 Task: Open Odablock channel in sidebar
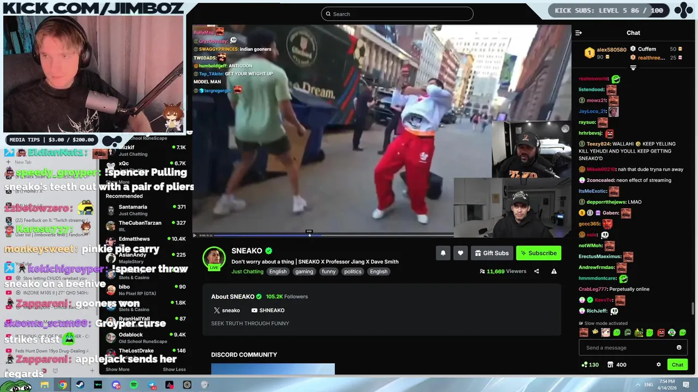click(x=146, y=338)
